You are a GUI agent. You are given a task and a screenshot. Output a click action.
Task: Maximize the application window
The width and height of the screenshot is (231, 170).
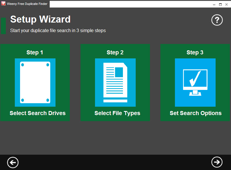[x=220, y=5]
